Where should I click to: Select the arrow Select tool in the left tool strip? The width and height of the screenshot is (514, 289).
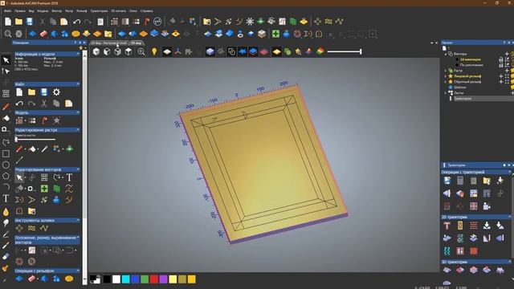point(6,60)
